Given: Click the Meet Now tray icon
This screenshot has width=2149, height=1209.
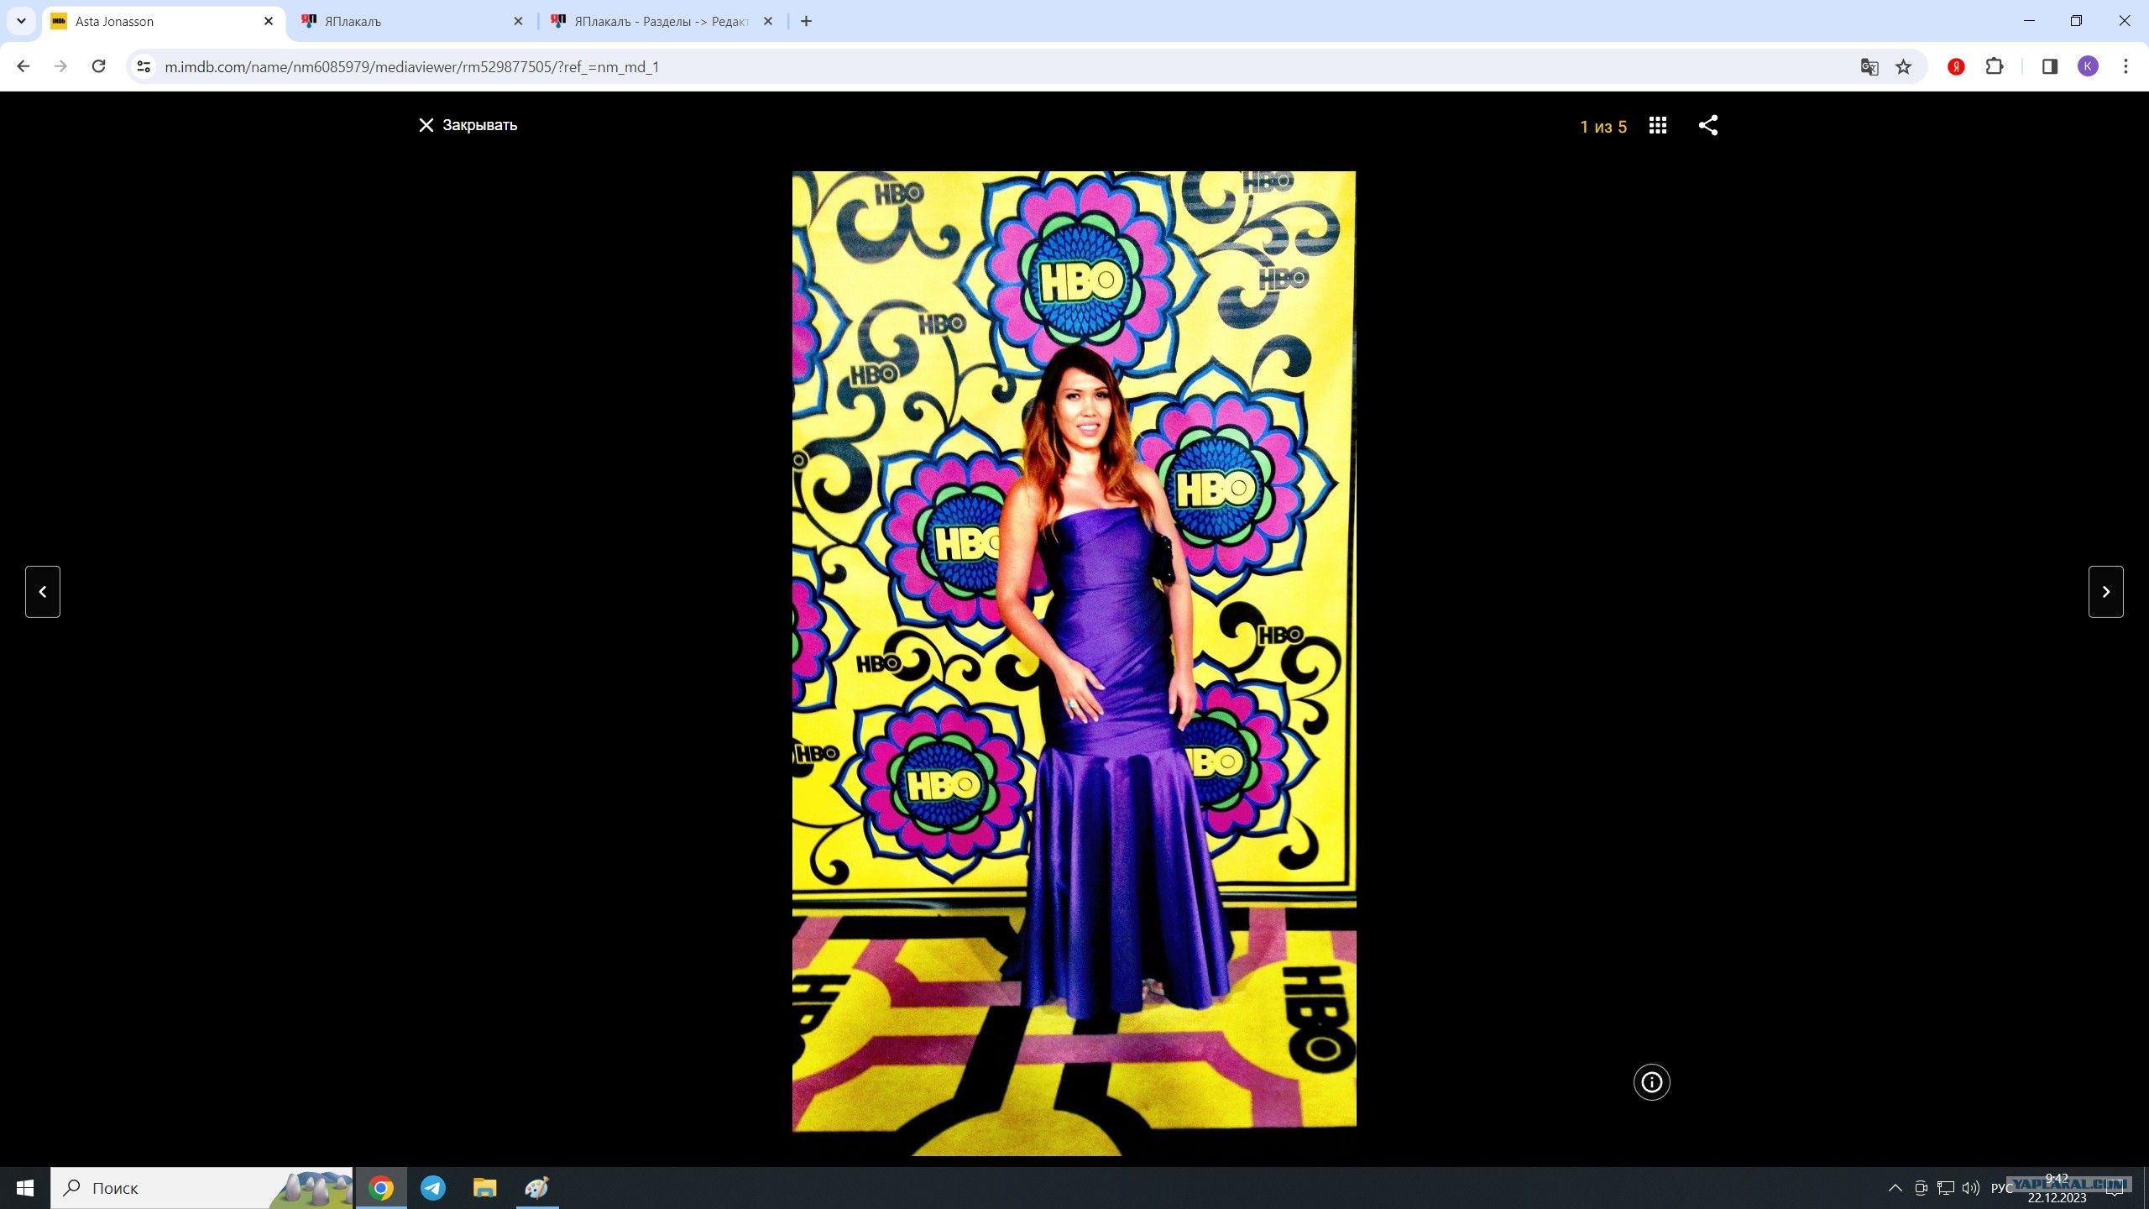Looking at the screenshot, I should [1921, 1188].
